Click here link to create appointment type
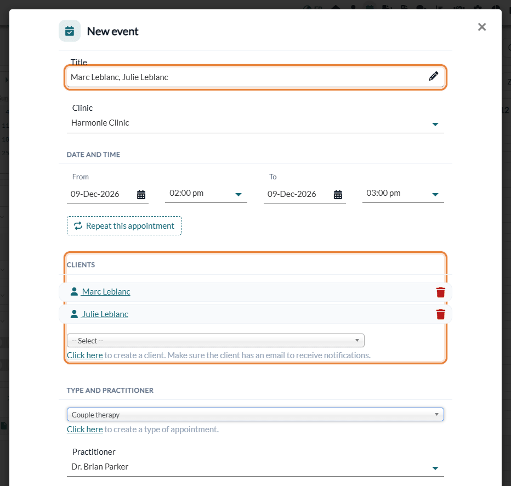The image size is (511, 486). pyautogui.click(x=85, y=430)
